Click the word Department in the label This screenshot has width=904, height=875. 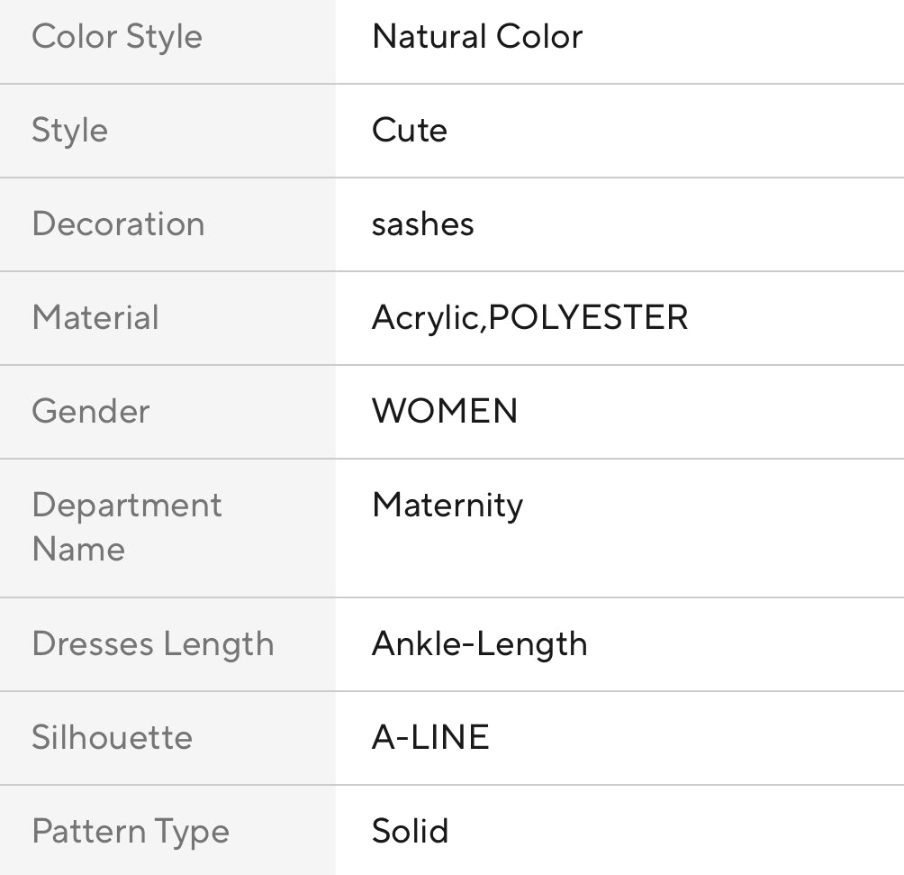(127, 506)
